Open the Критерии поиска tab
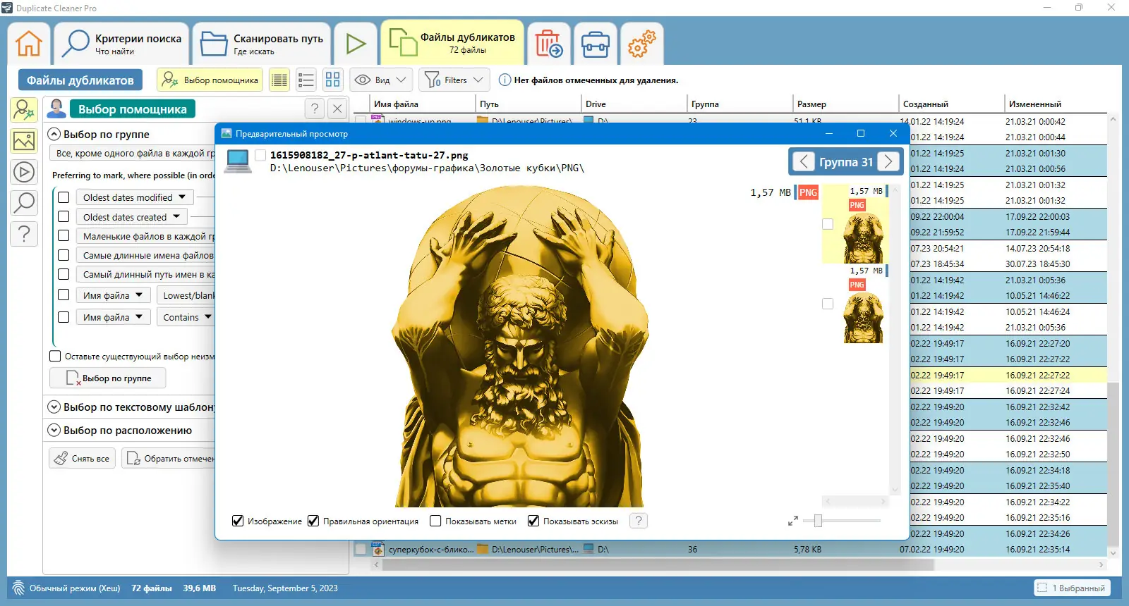The height and width of the screenshot is (606, 1129). point(121,44)
